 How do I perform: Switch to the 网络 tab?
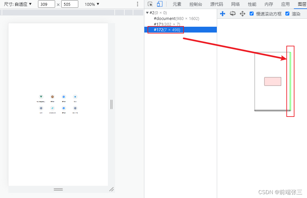[235, 4]
